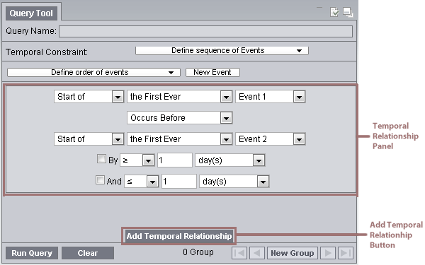Click the Run Query button

32,253
